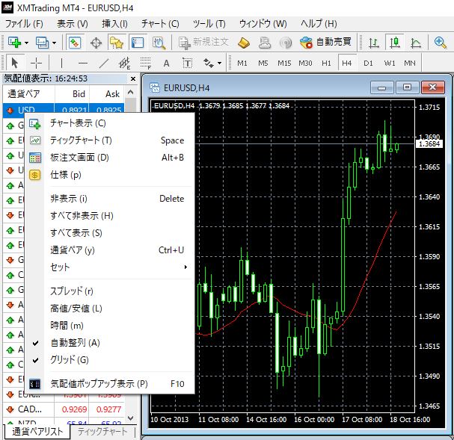Switch to M5 timeframe
Screen dimensions: 454x440
[x=263, y=63]
